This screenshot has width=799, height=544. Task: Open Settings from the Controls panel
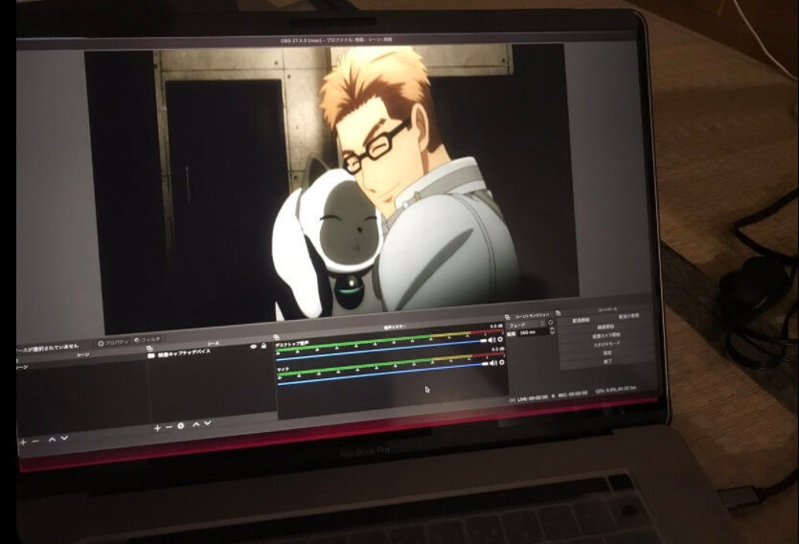[607, 353]
